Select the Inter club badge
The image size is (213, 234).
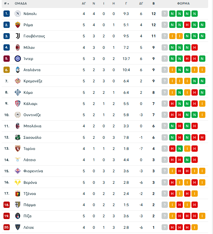point(18,59)
